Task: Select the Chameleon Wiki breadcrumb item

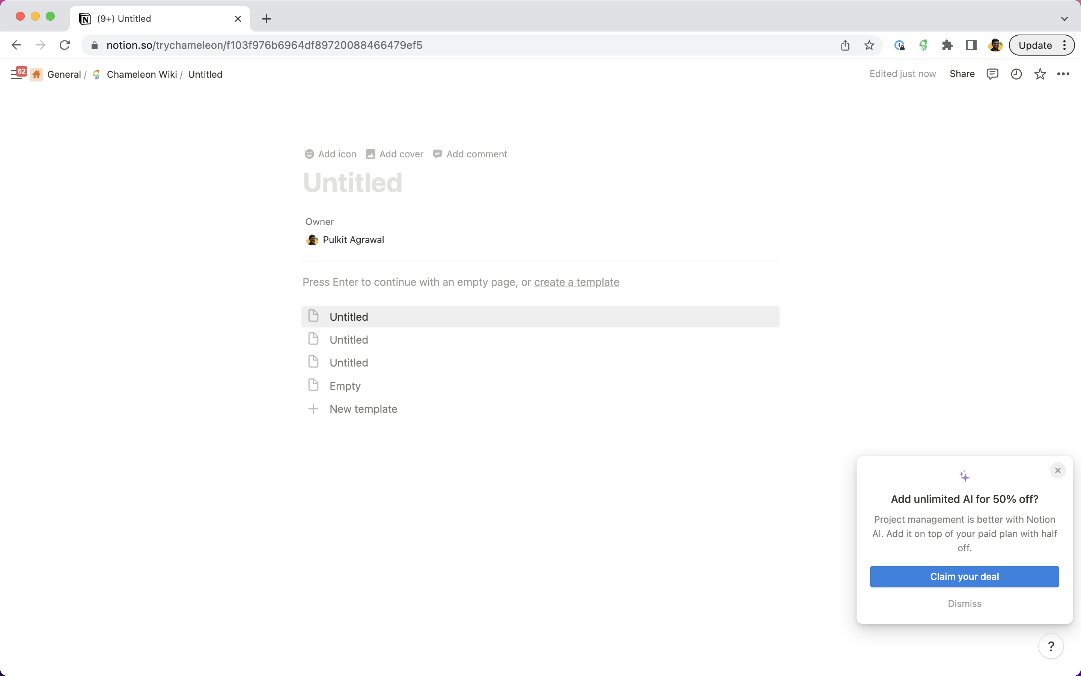Action: pyautogui.click(x=142, y=74)
